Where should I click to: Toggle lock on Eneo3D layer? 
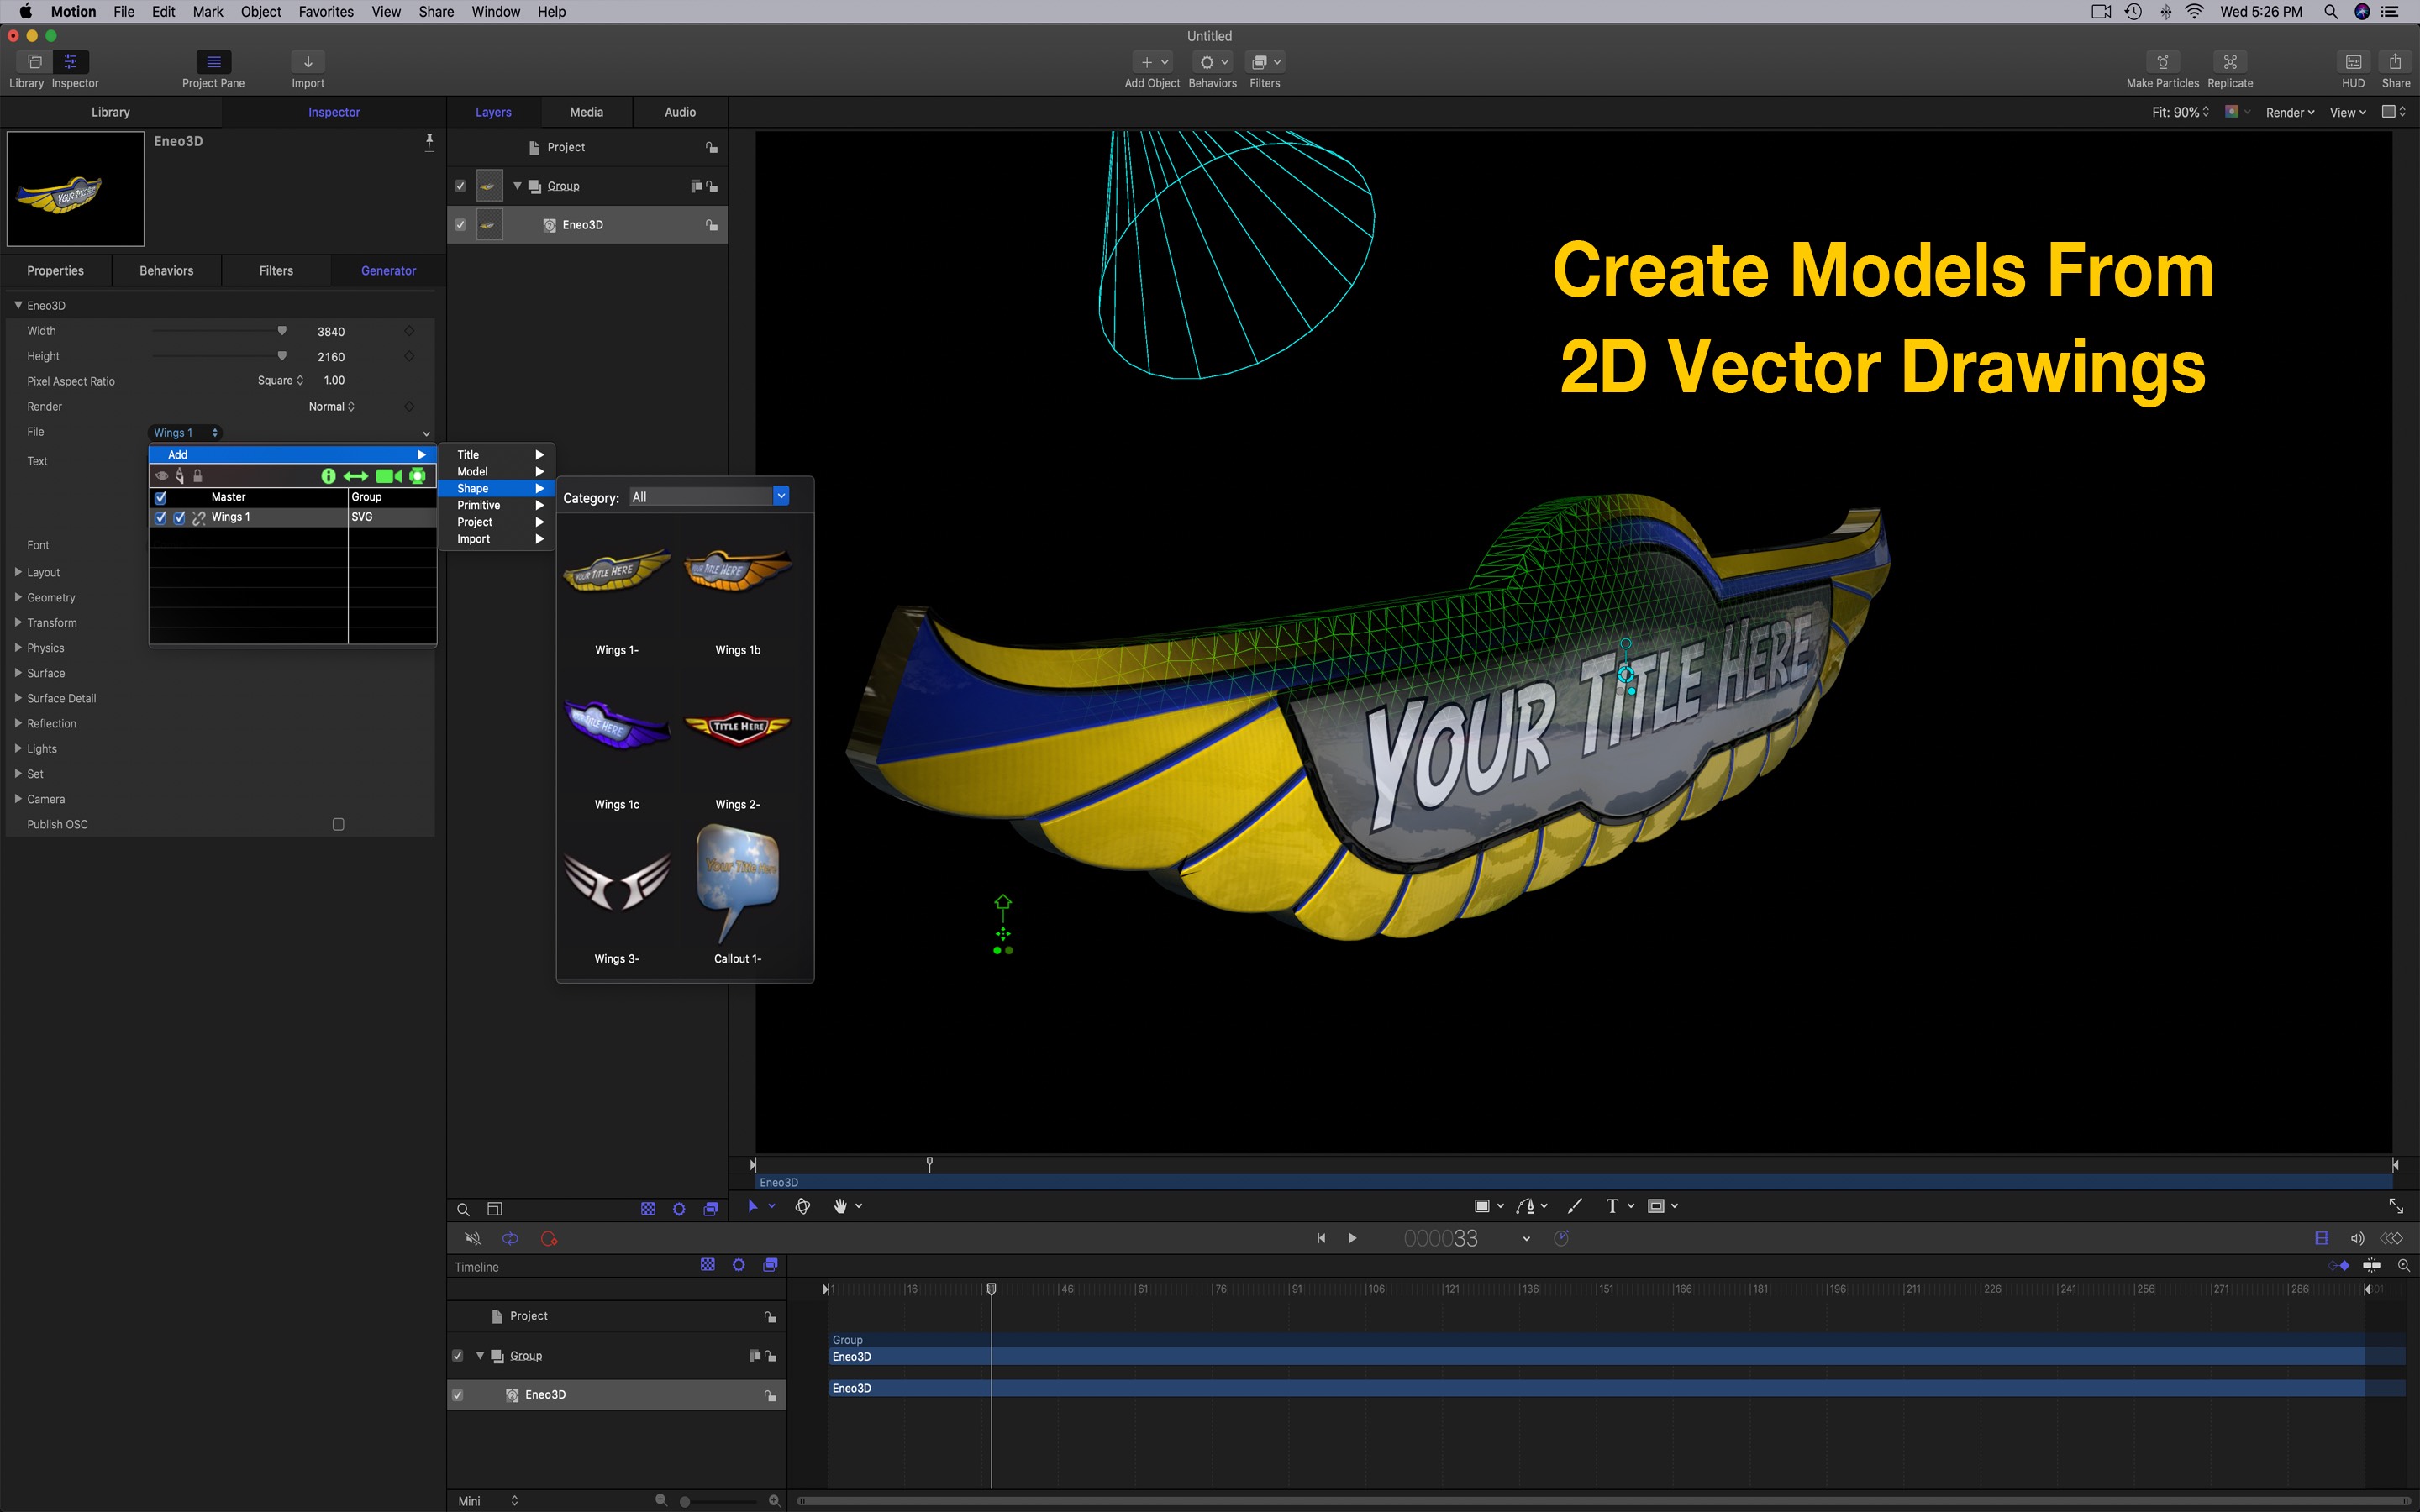(x=711, y=225)
